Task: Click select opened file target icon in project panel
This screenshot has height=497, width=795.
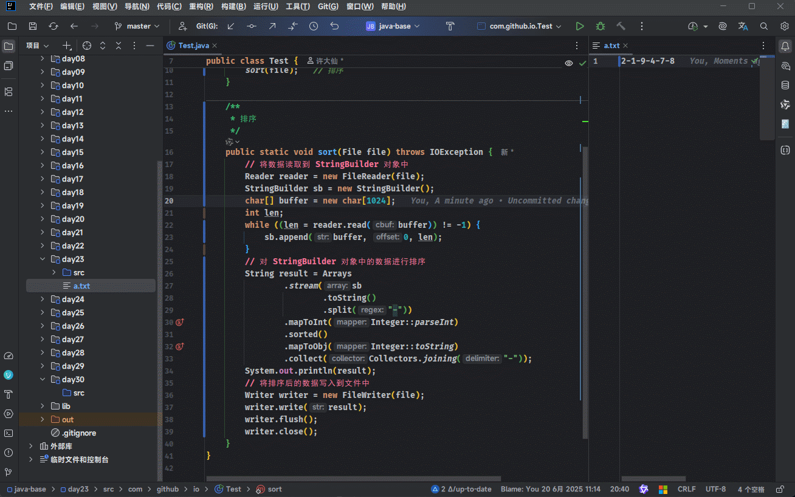Action: (x=87, y=46)
